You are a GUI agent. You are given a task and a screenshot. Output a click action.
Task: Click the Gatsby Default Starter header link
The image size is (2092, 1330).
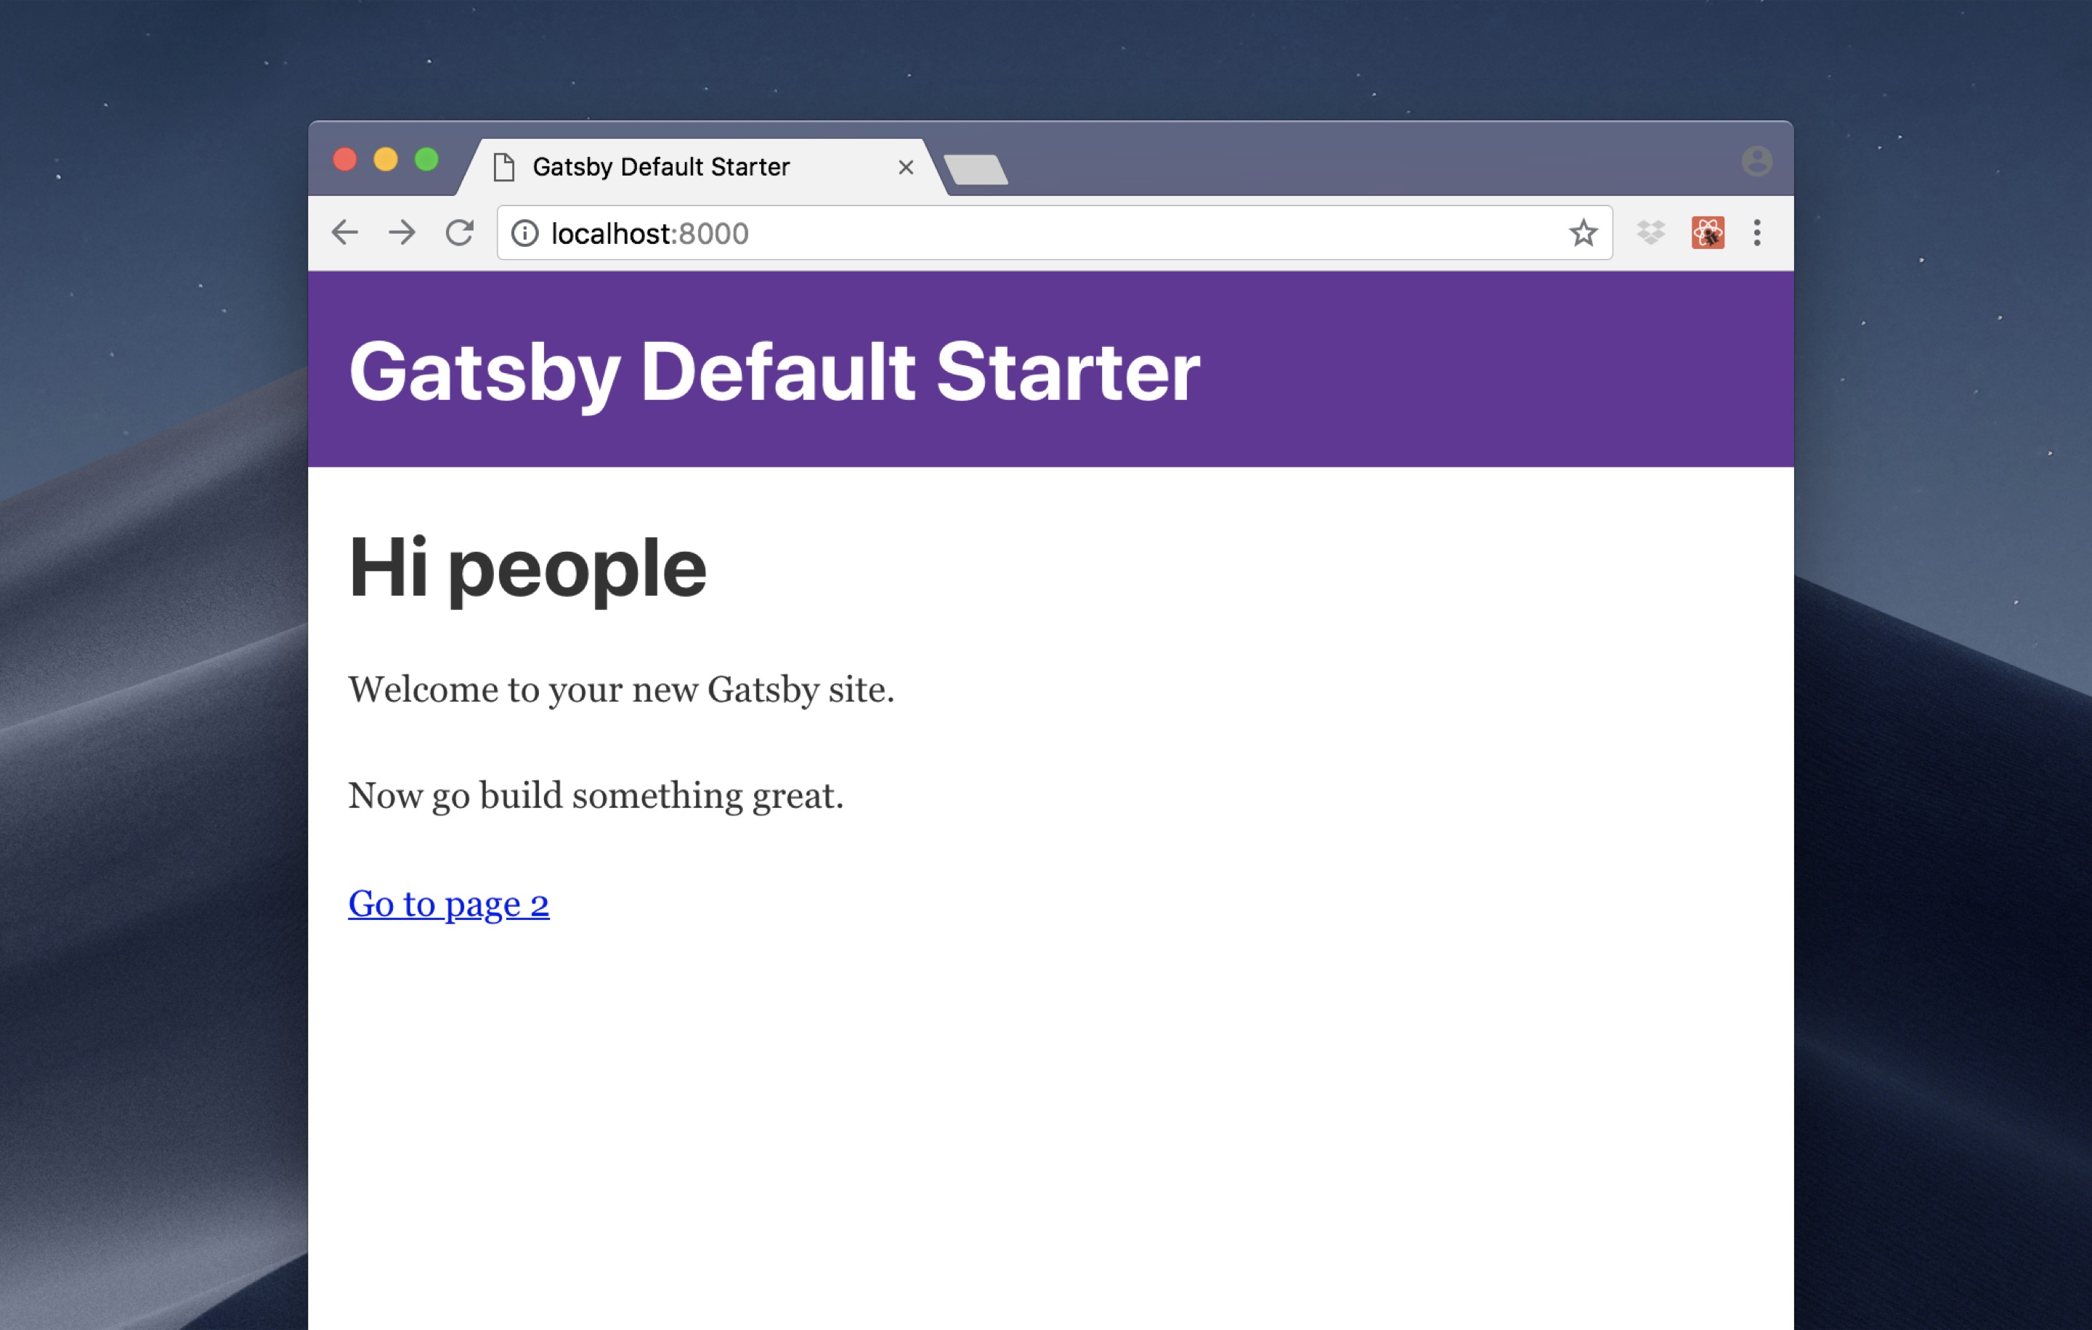pos(773,372)
